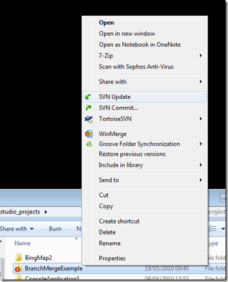The height and width of the screenshot is (282, 228).
Task: Click the breadcrumb arrow after studio_projects
Action: (x=46, y=212)
